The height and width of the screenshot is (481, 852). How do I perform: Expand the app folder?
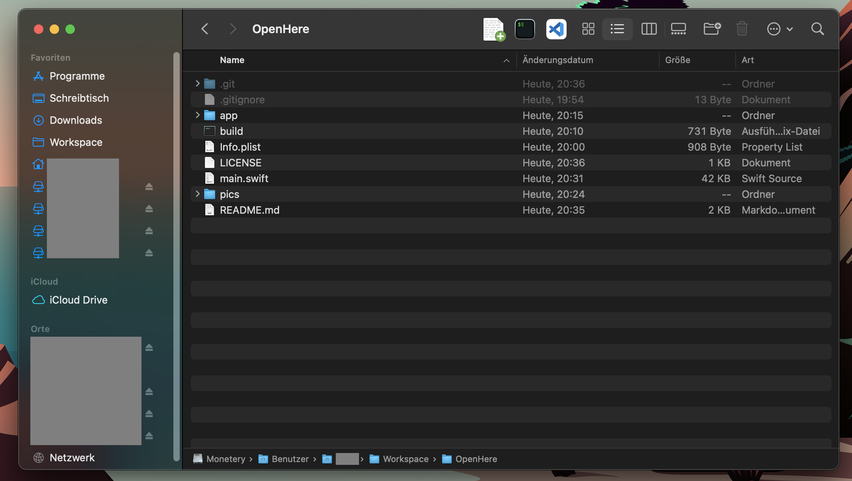pyautogui.click(x=197, y=115)
